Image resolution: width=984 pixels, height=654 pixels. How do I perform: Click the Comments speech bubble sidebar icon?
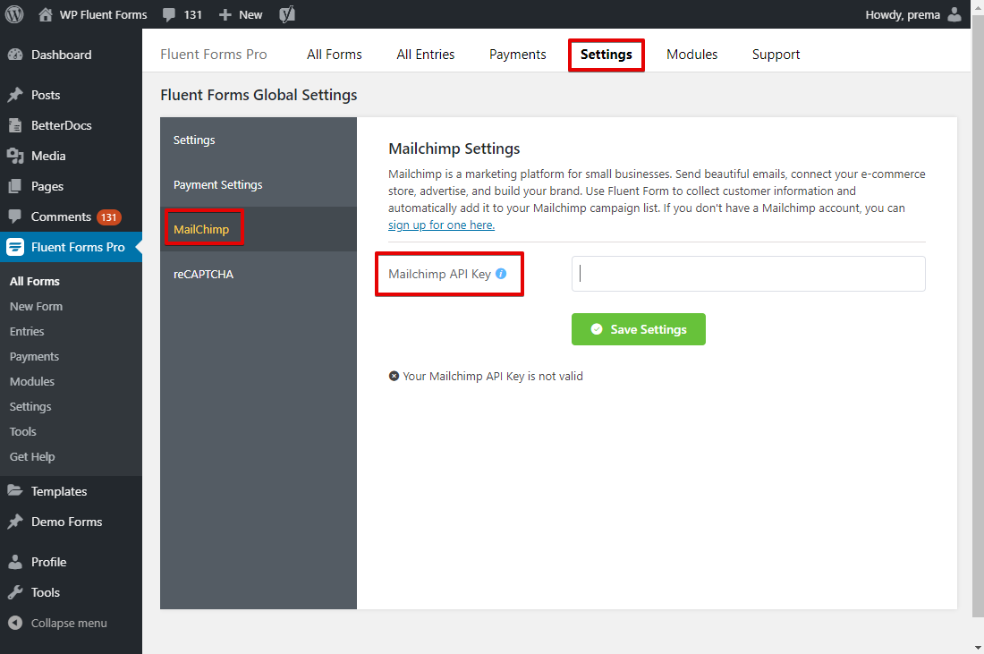pyautogui.click(x=16, y=217)
